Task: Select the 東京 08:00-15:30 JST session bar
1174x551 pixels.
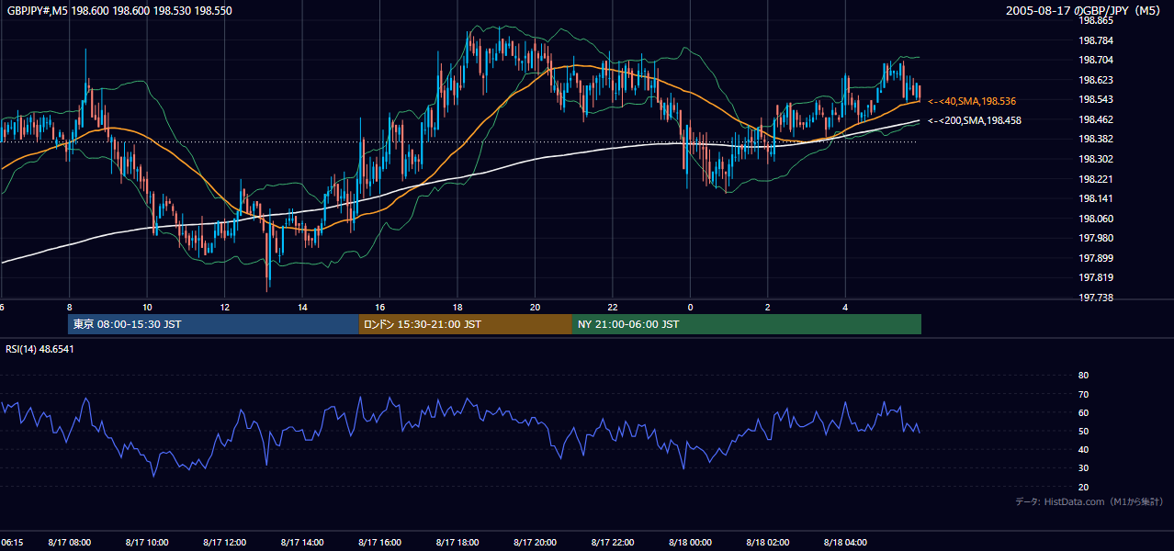Action: (213, 324)
